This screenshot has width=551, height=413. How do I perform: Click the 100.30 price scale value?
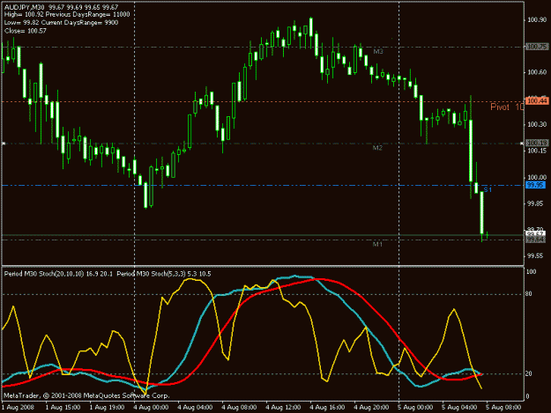tap(537, 124)
